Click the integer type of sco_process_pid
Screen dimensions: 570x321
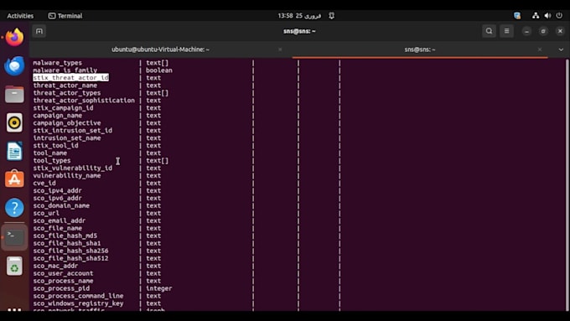tap(159, 288)
